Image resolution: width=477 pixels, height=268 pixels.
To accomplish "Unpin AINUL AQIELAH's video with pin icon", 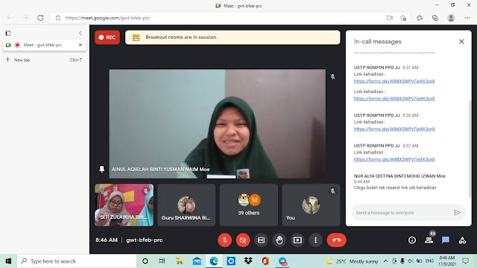I will (x=101, y=169).
